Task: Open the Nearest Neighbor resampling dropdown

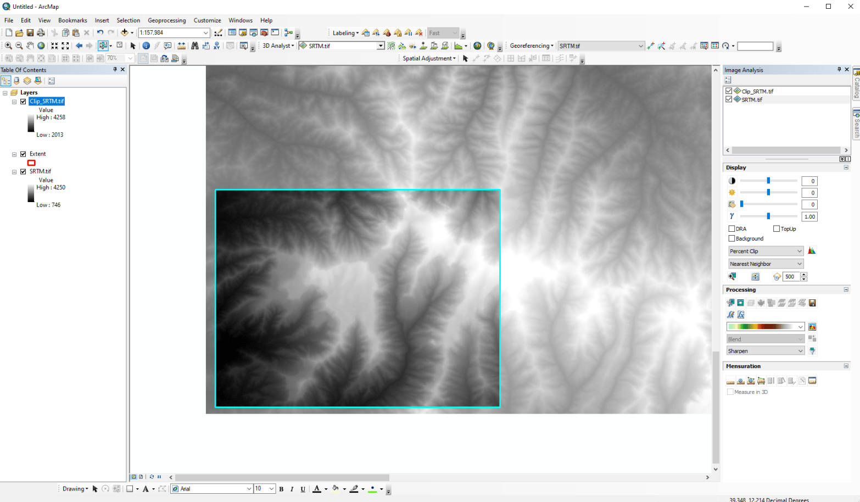Action: pyautogui.click(x=766, y=264)
